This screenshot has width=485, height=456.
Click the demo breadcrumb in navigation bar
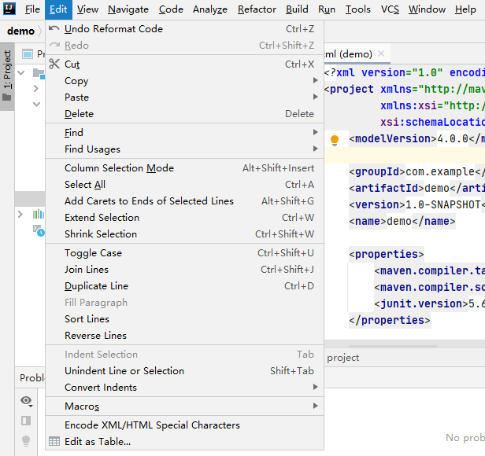point(20,31)
